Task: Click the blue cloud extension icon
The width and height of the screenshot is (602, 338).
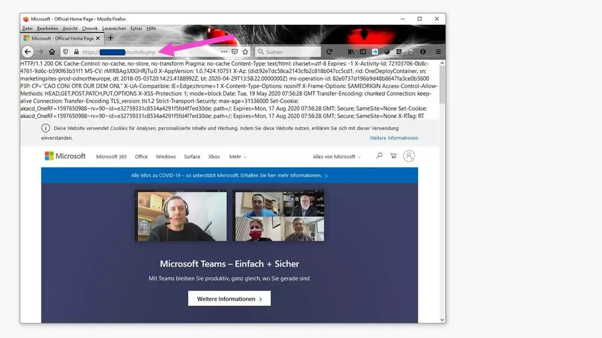Action: [x=375, y=52]
